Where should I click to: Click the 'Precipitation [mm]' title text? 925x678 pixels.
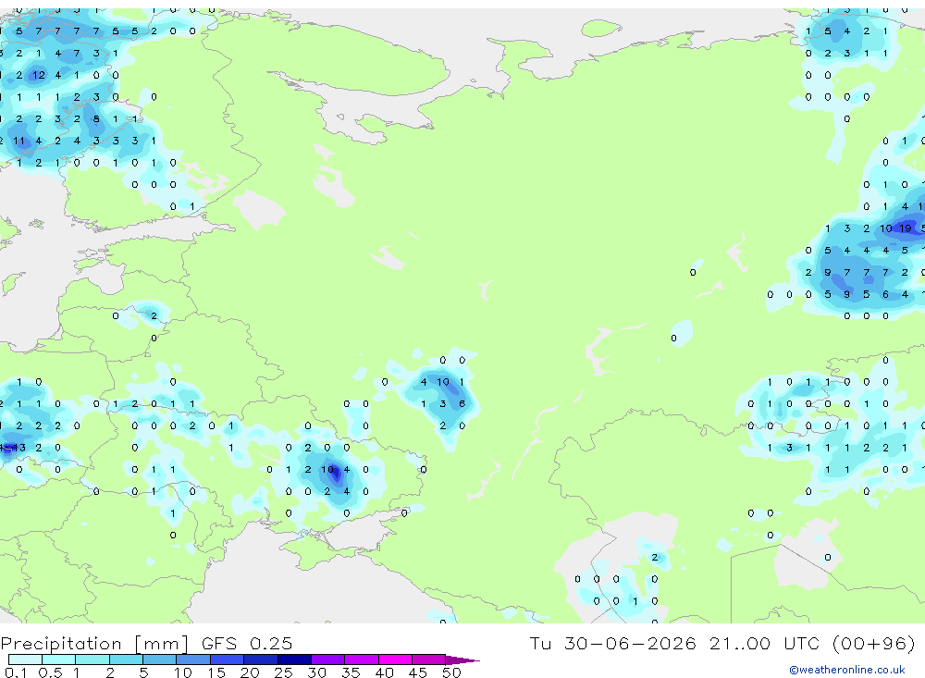(x=94, y=644)
